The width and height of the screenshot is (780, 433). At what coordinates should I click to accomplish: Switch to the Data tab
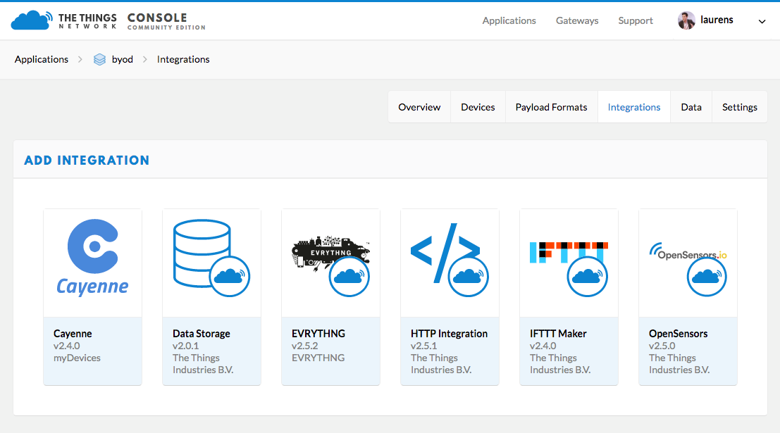coord(691,107)
